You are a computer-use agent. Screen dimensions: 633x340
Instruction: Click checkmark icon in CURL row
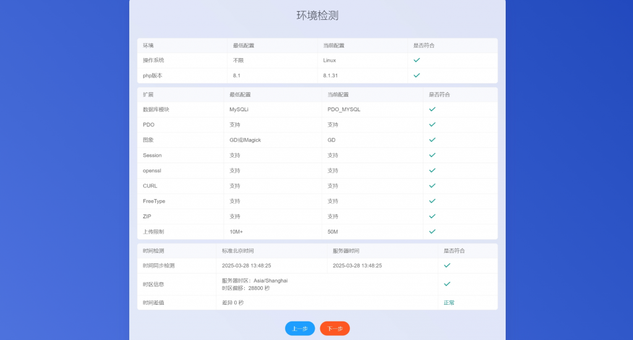(432, 186)
